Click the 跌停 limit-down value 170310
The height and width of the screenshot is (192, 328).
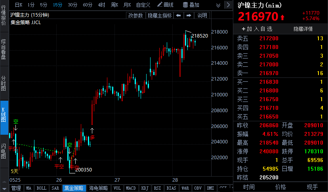pyautogui.click(x=314, y=151)
